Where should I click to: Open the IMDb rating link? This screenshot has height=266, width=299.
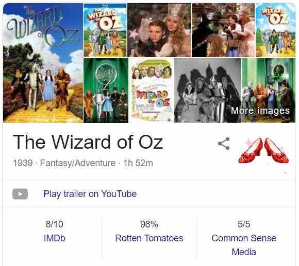[55, 238]
